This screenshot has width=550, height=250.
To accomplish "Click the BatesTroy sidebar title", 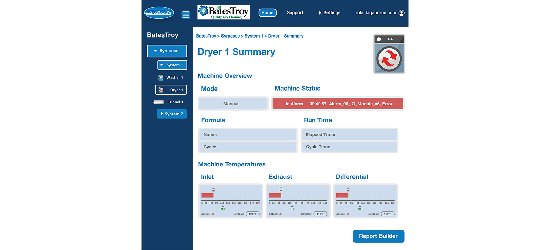I will 162,35.
